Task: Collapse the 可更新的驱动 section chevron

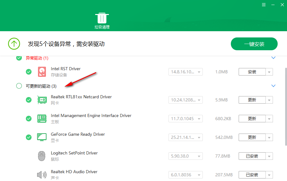Action: [273, 86]
